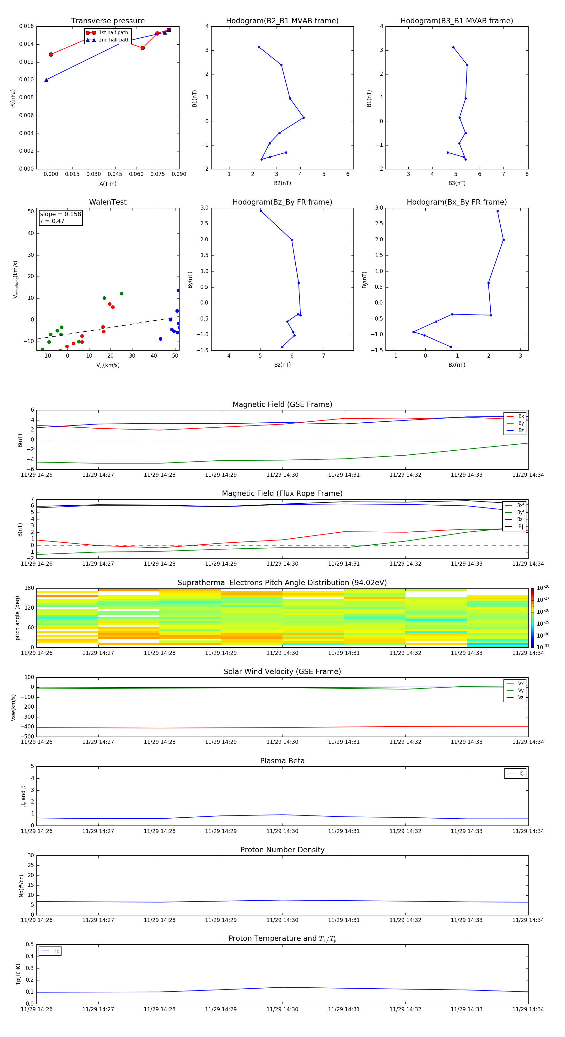
Task: Click the "slope = 0.158" annotation
Action: [x=60, y=214]
